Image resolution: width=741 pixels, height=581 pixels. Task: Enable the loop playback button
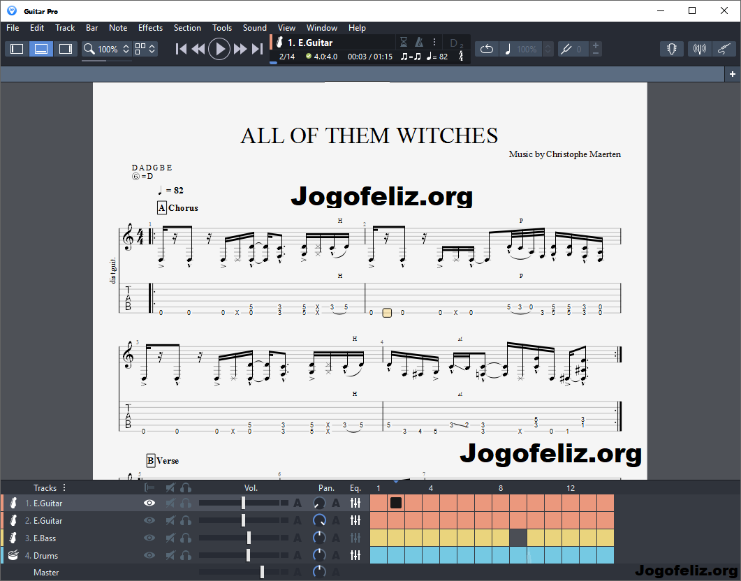[x=487, y=49]
